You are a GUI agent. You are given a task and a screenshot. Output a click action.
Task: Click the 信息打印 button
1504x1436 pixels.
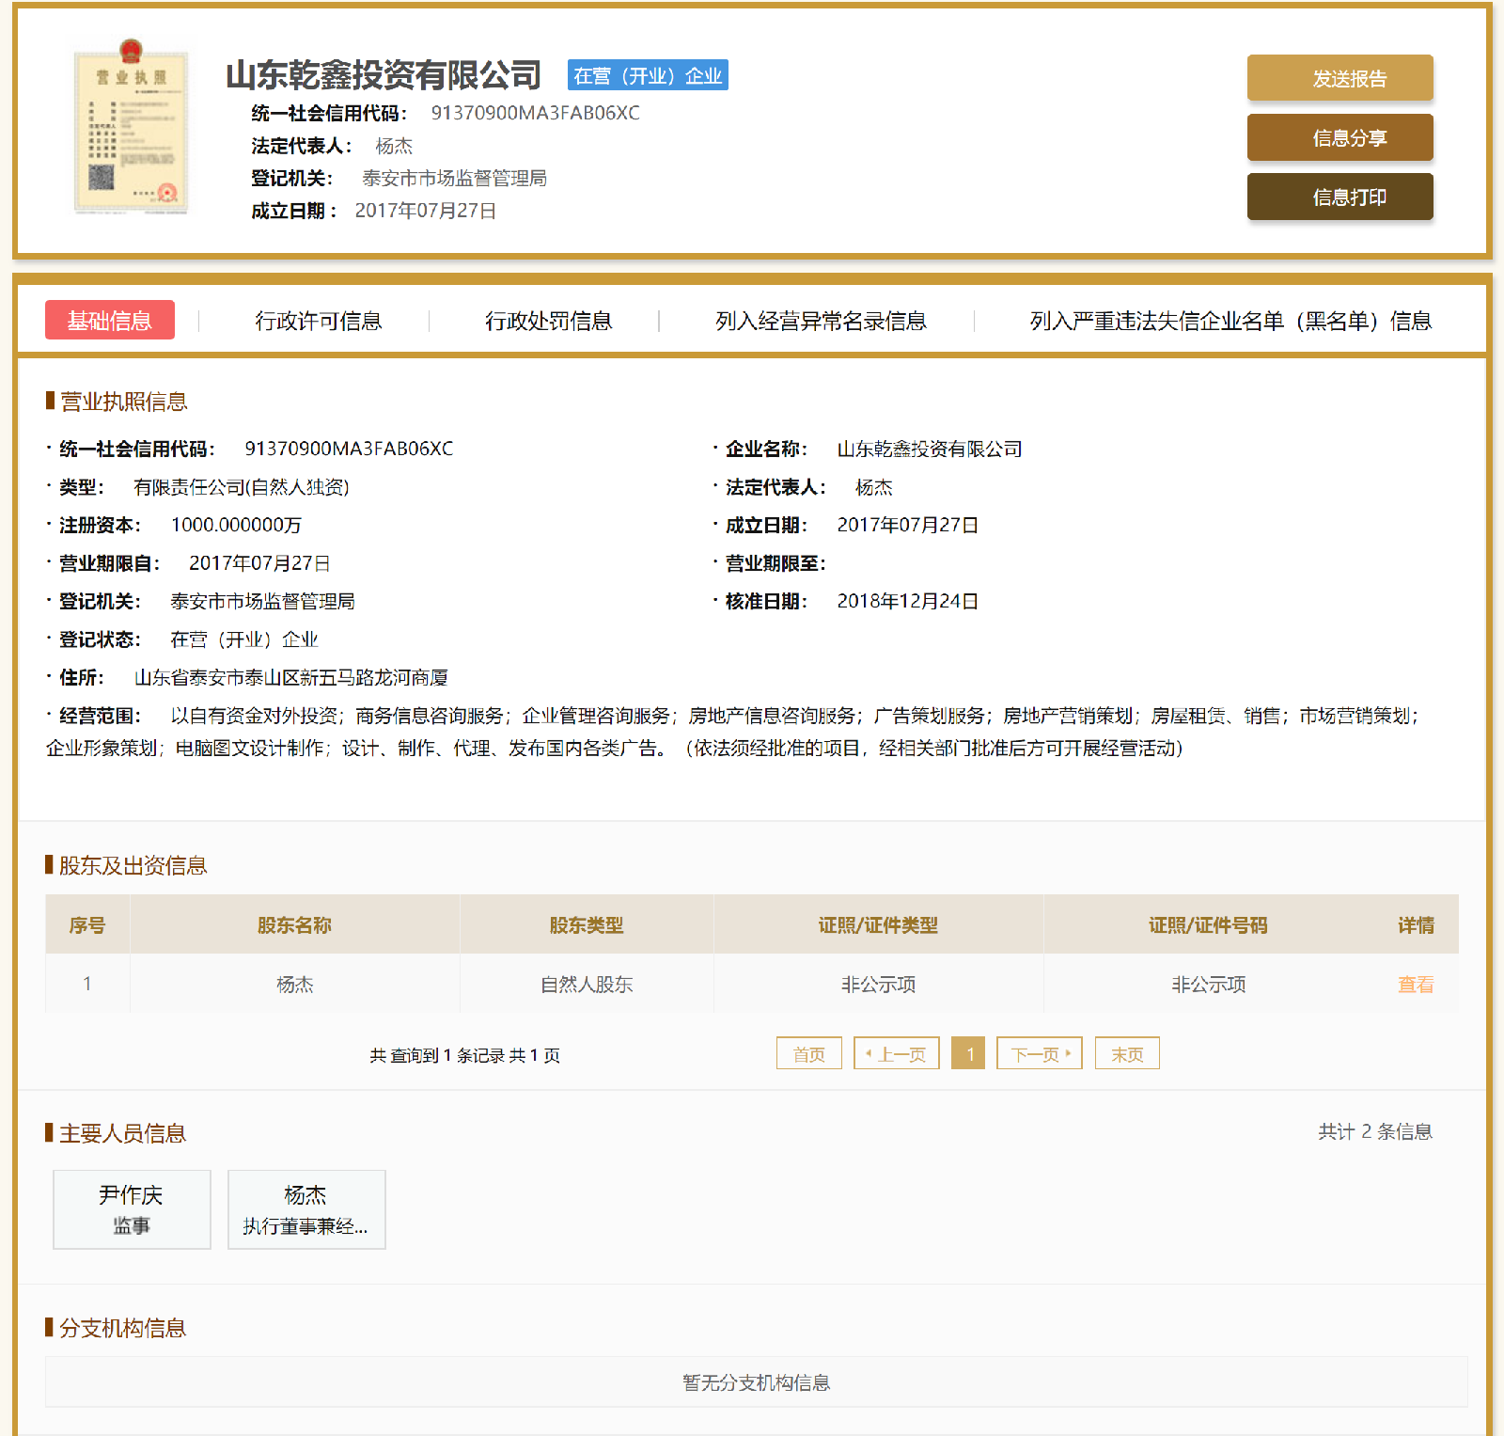(1340, 197)
